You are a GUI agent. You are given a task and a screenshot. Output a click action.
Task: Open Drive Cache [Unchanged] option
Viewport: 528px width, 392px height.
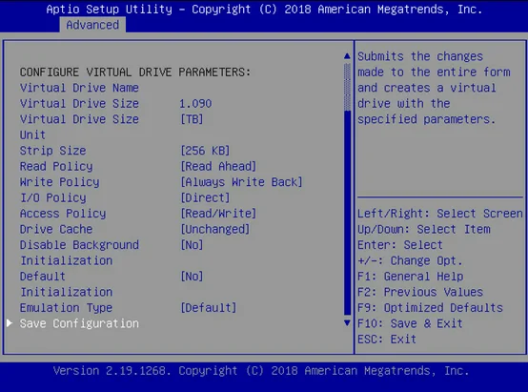click(215, 229)
